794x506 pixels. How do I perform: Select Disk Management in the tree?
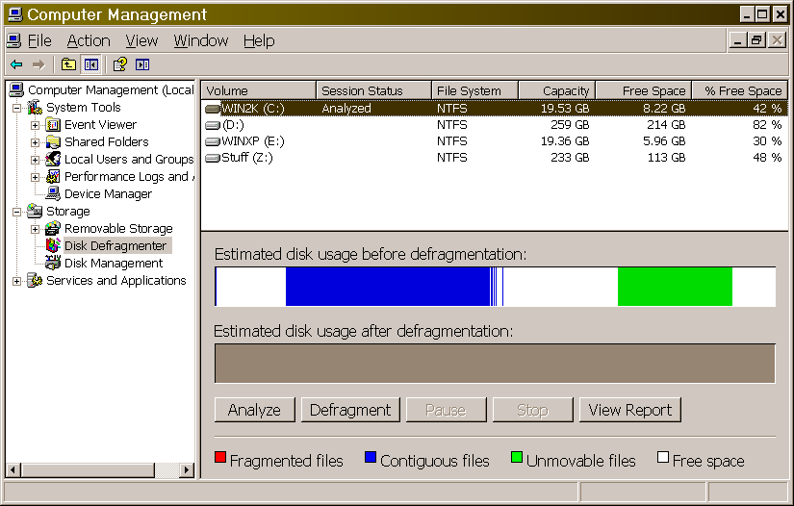click(x=113, y=264)
